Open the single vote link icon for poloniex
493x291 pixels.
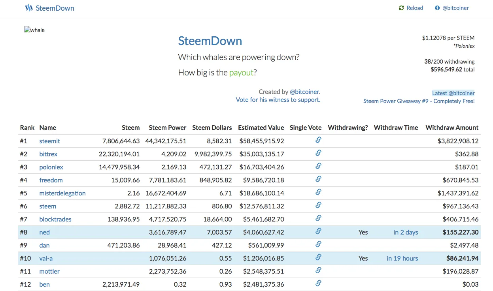coord(318,166)
